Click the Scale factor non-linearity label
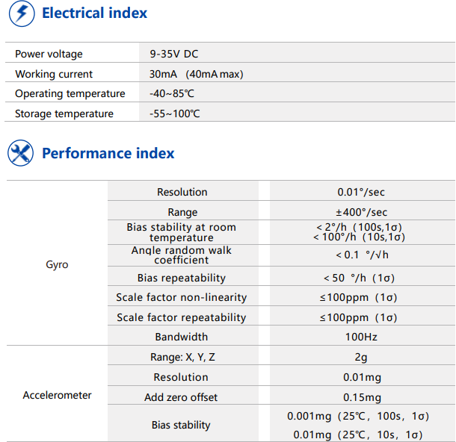This screenshot has width=456, height=442. coord(182,297)
